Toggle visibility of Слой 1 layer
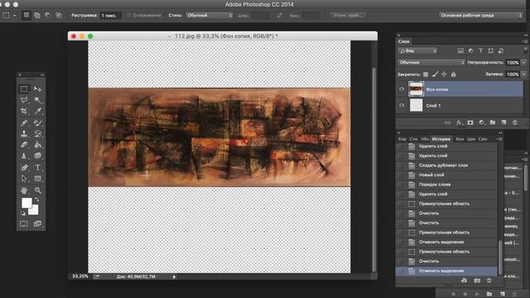Screen dimensions: 530x298 point(402,105)
